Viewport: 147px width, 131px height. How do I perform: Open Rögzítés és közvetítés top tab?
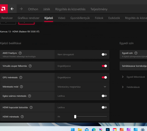[70, 9]
